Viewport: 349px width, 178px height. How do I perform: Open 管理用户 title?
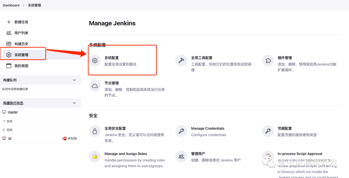(x=198, y=154)
